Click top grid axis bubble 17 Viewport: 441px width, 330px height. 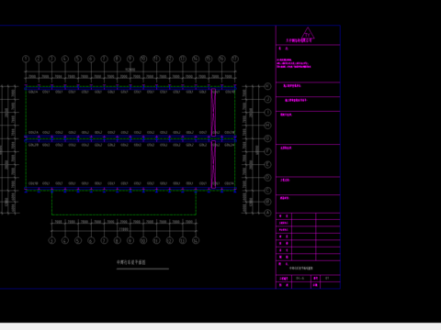[x=235, y=59]
